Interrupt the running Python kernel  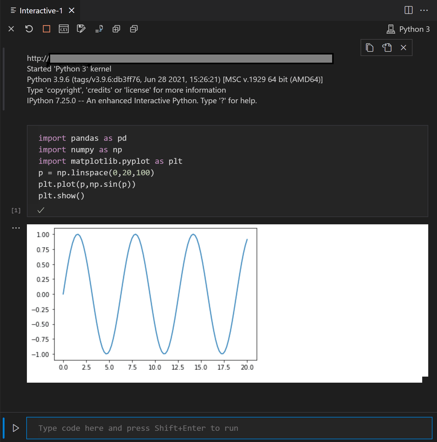pos(46,29)
